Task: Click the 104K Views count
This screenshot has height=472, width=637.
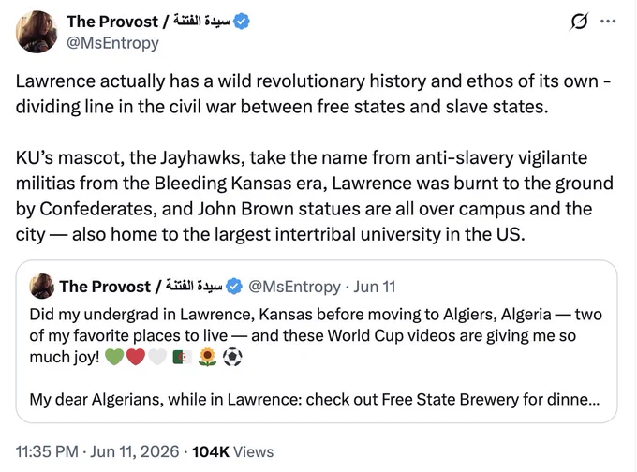Action: tap(232, 451)
